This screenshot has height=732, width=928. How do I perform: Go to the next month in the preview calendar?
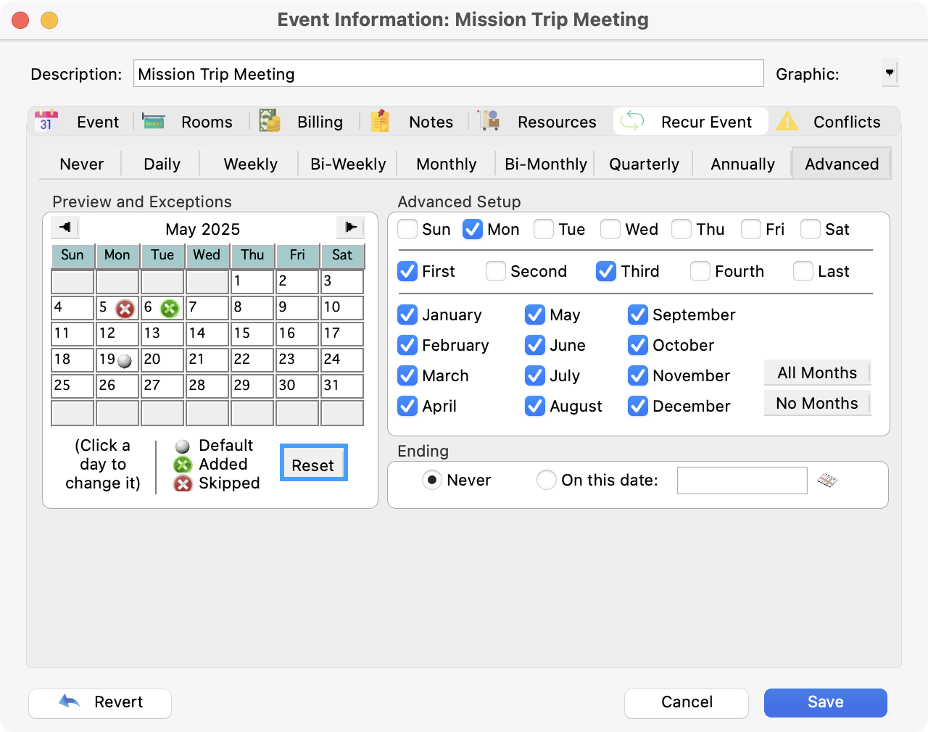351,228
